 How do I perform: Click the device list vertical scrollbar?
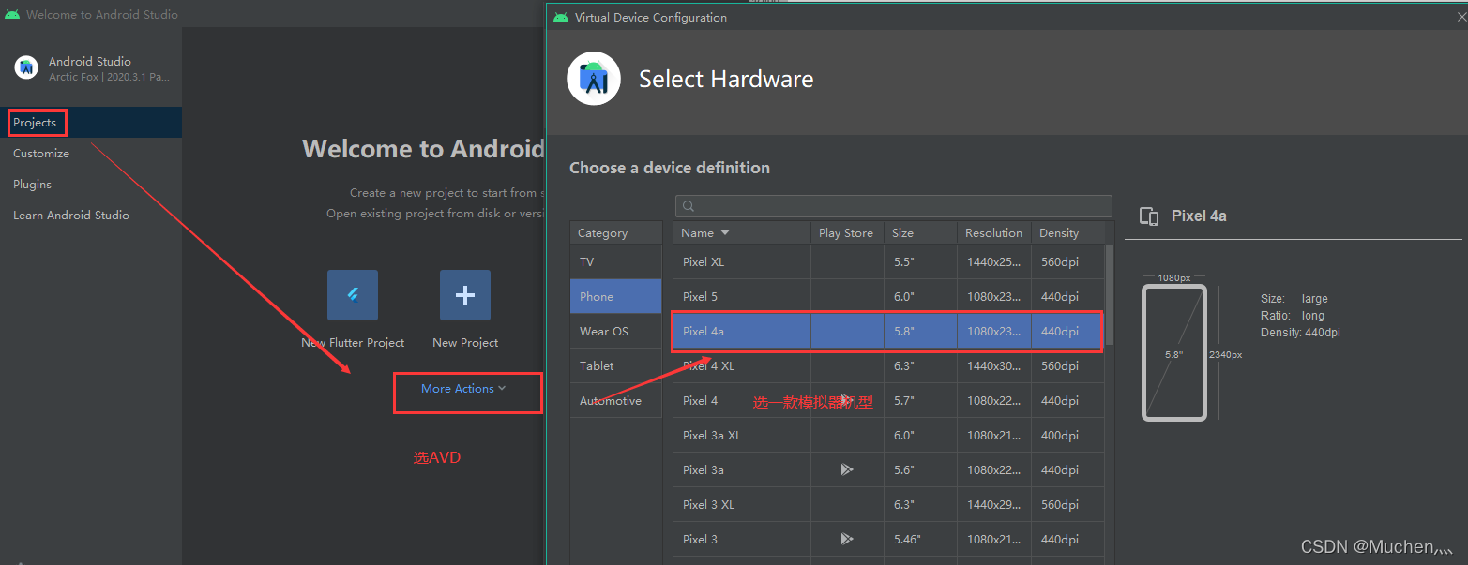click(1110, 295)
